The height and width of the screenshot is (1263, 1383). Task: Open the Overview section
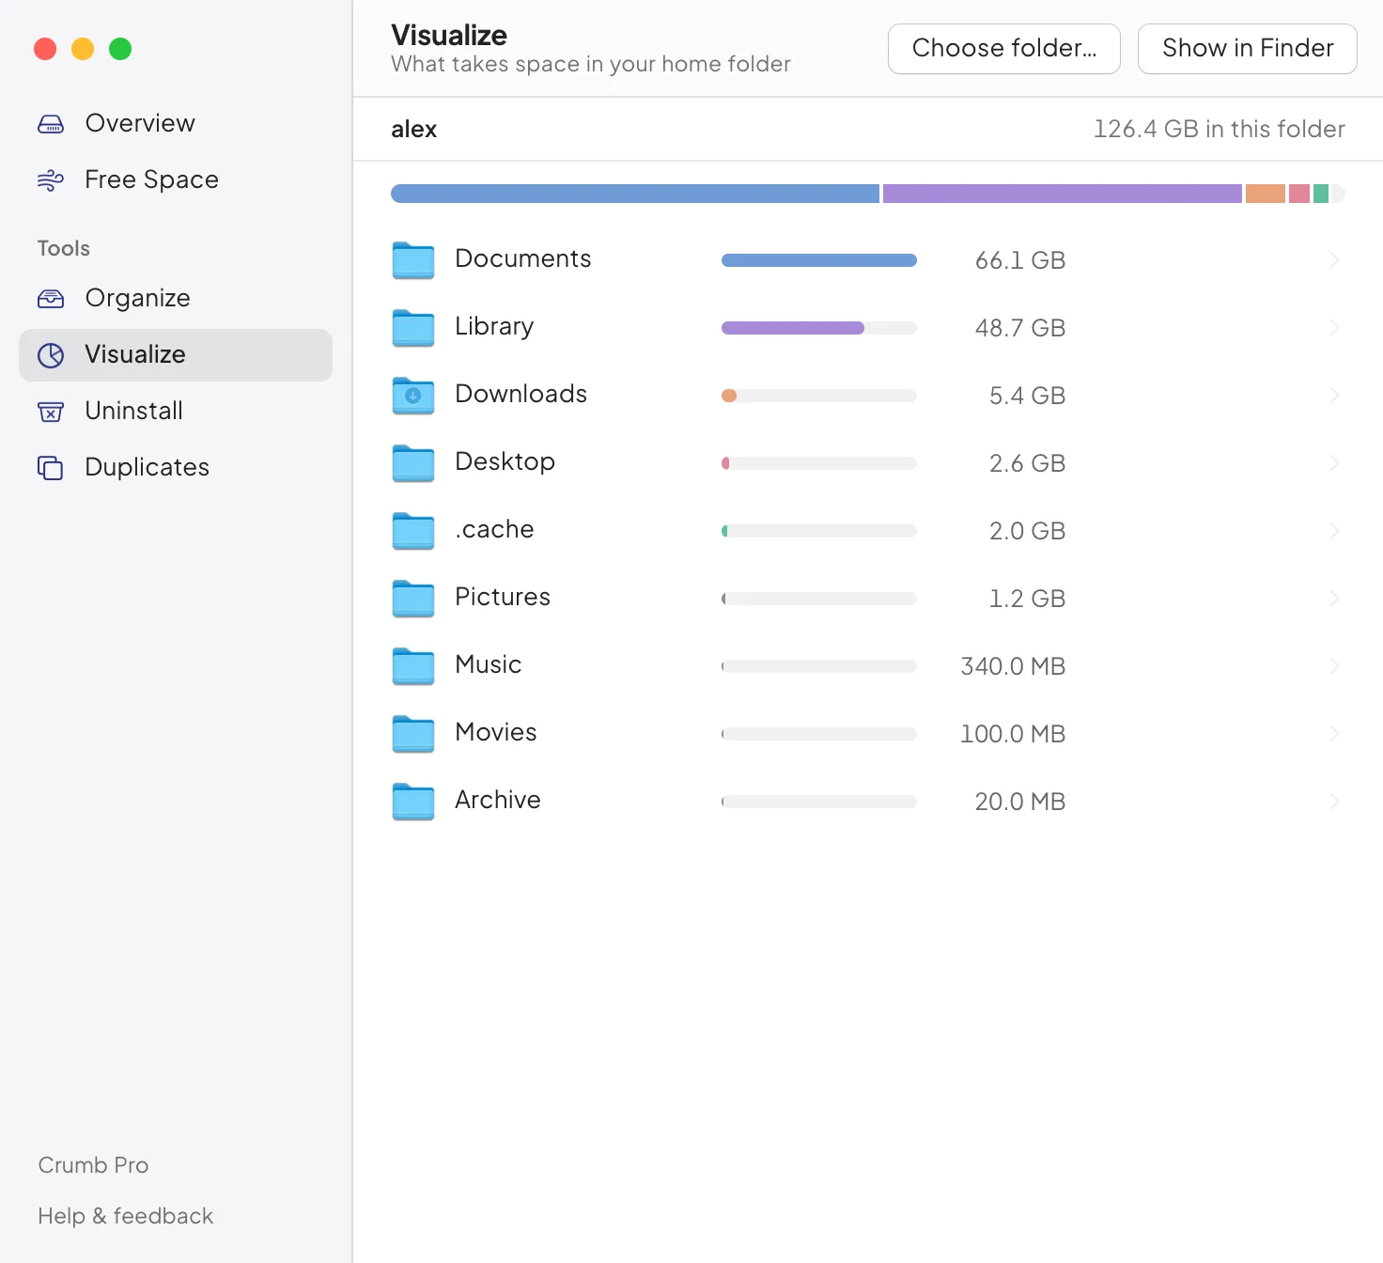coord(176,124)
